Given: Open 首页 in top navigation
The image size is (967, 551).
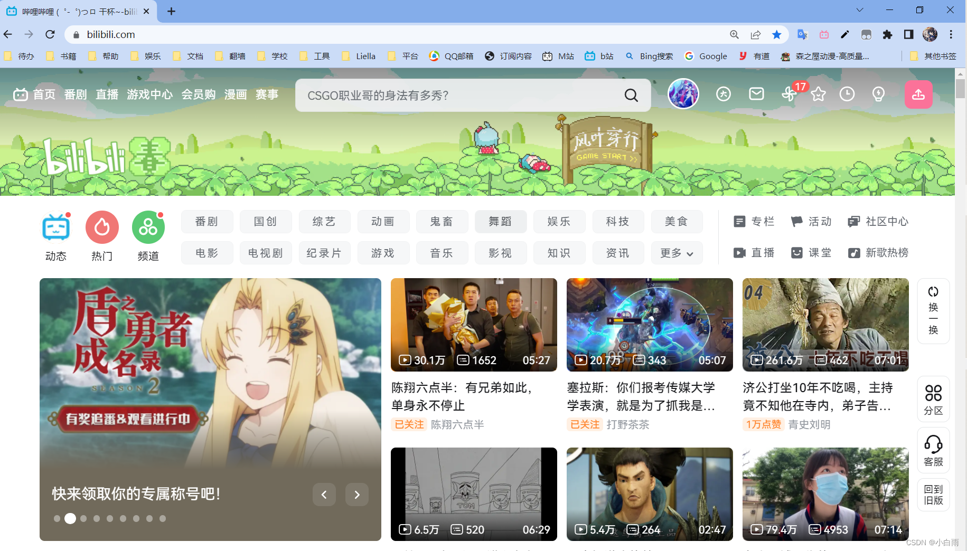Looking at the screenshot, I should click(44, 94).
